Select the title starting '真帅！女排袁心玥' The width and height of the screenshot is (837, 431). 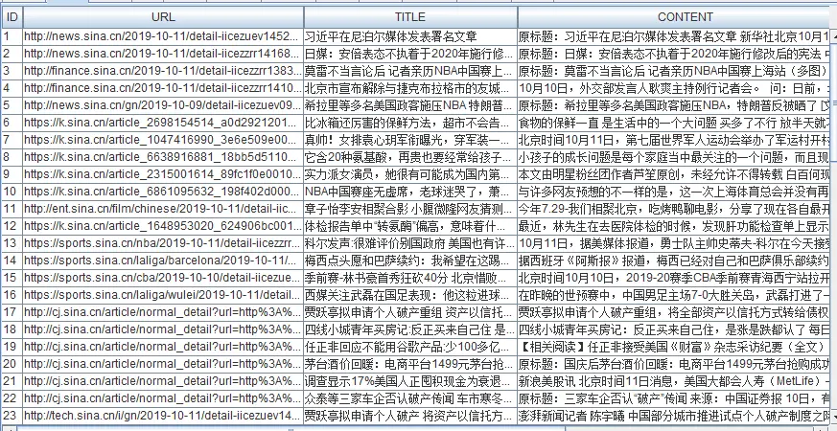(410, 140)
